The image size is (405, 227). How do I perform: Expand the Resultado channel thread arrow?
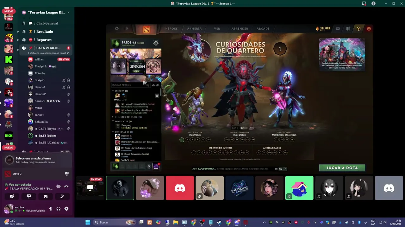point(18,32)
